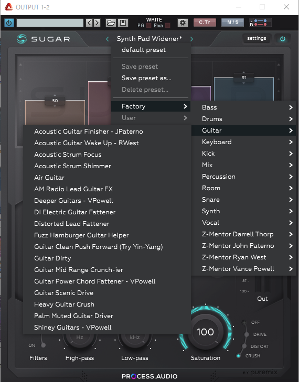299x382 pixels.
Task: Toggle the Sugar plugin power switch
Action: pos(283,39)
